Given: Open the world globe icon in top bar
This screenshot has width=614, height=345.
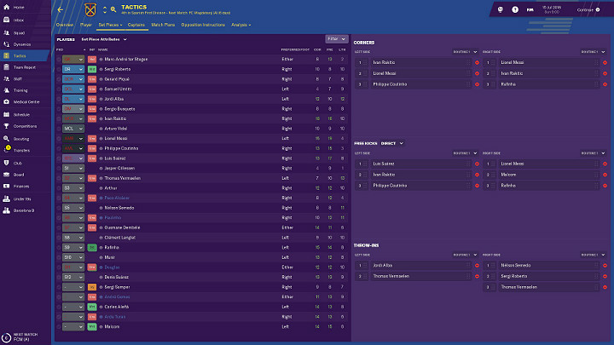Looking at the screenshot, I should click(501, 9).
